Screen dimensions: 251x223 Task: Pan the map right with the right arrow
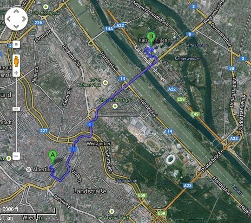(x=24, y=19)
